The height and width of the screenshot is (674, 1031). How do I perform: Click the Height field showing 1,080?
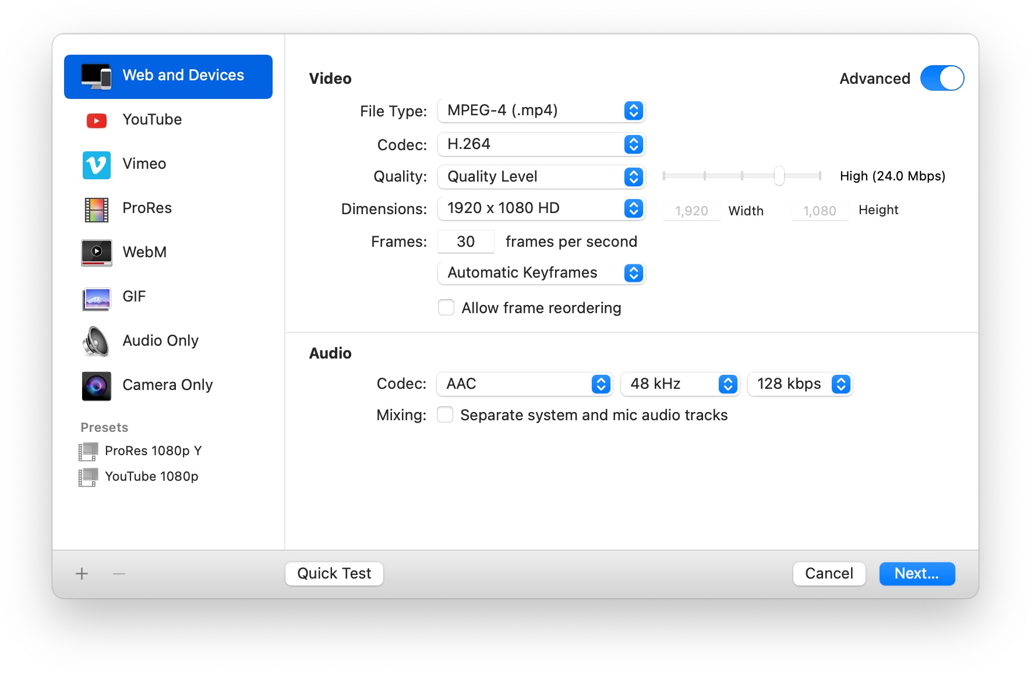(820, 211)
